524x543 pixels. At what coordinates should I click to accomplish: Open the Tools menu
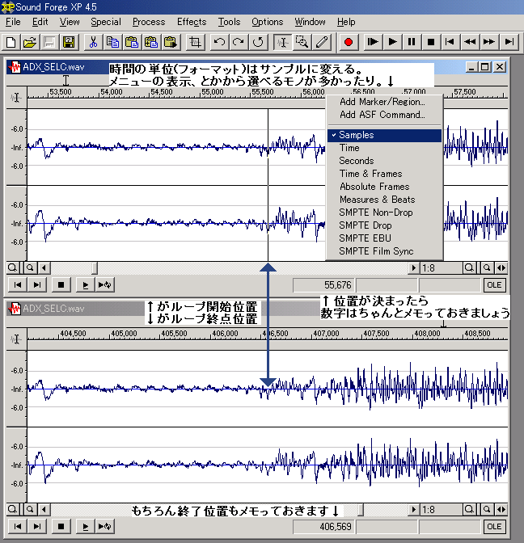tap(229, 22)
